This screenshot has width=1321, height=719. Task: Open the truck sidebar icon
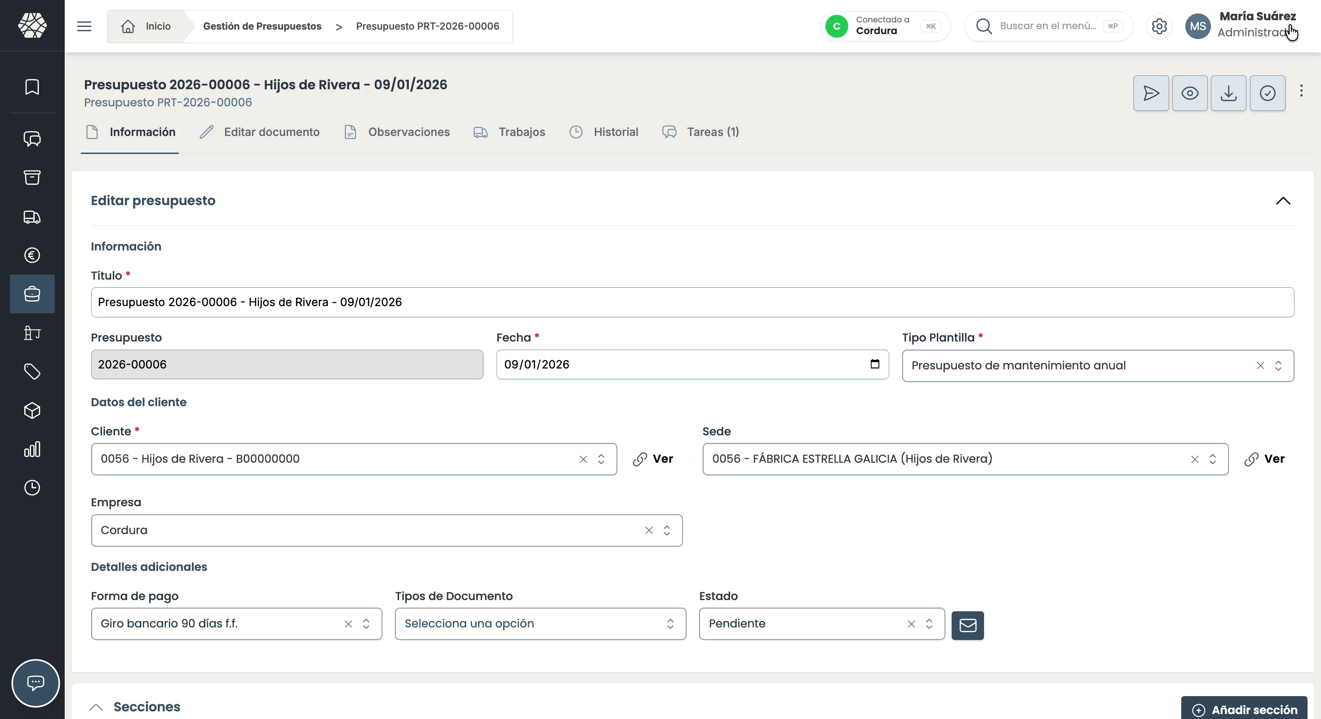[x=32, y=217]
